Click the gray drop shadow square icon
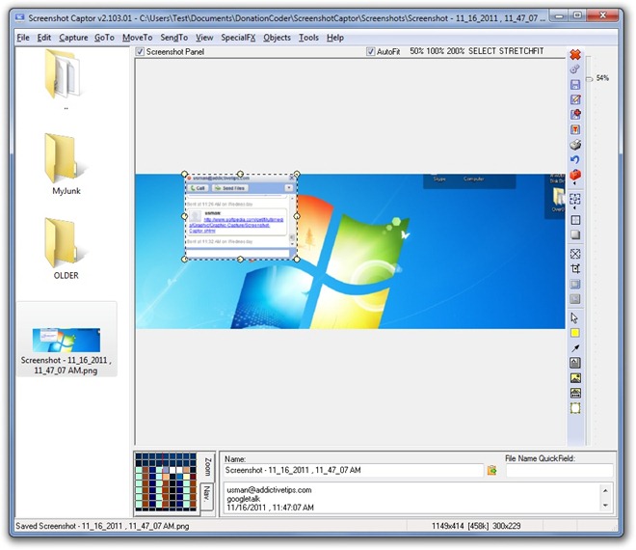The width and height of the screenshot is (636, 550). [x=575, y=234]
